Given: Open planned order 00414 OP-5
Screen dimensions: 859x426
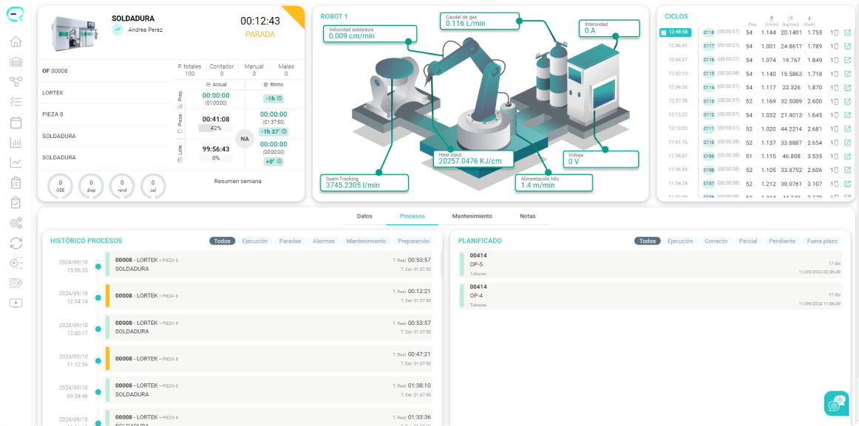Looking at the screenshot, I should (651, 264).
